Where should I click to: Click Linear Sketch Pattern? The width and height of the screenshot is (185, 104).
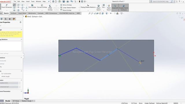pos(68,8)
